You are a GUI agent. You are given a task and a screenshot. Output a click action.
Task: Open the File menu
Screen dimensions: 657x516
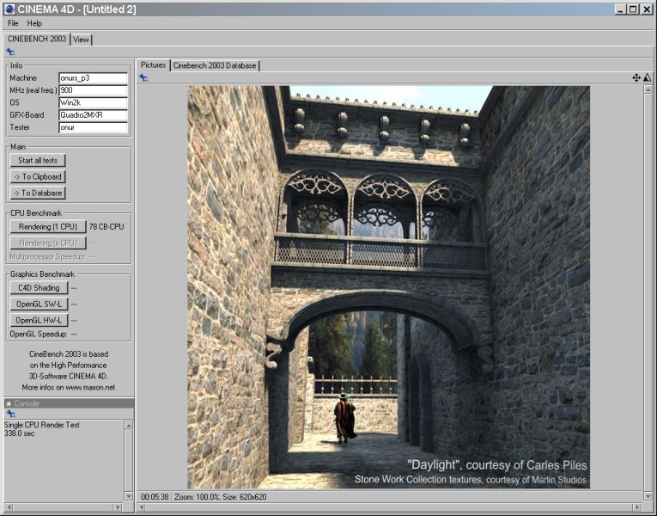(x=13, y=23)
